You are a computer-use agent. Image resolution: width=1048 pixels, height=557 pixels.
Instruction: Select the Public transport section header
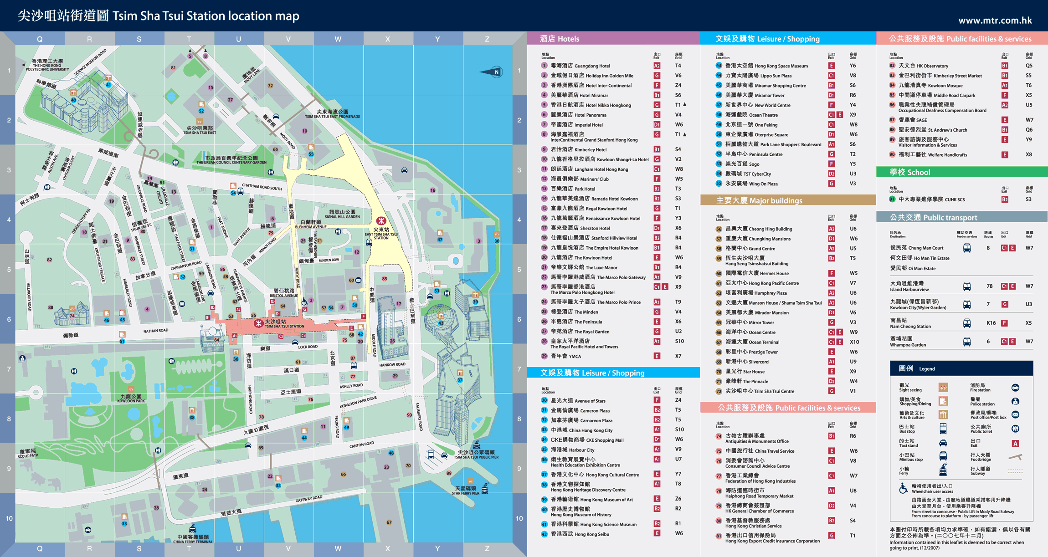coord(962,217)
